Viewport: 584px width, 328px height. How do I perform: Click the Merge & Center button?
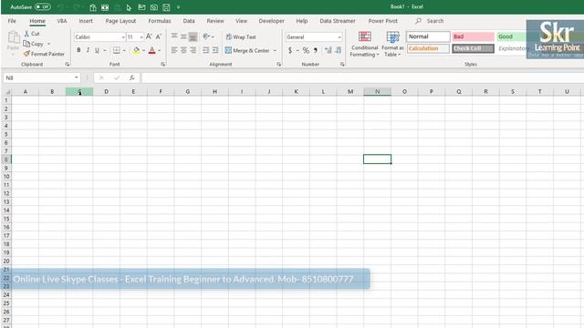click(247, 50)
